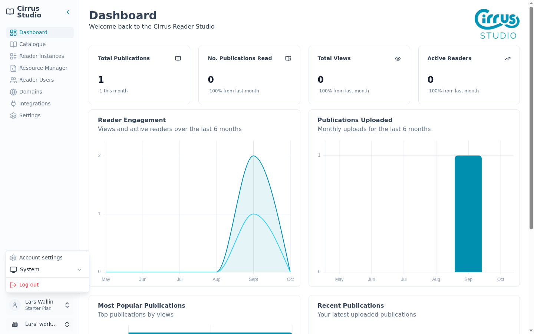Screen dimensions: 534x334
Task: Select Dashboard in the sidebar
Action: click(40, 32)
